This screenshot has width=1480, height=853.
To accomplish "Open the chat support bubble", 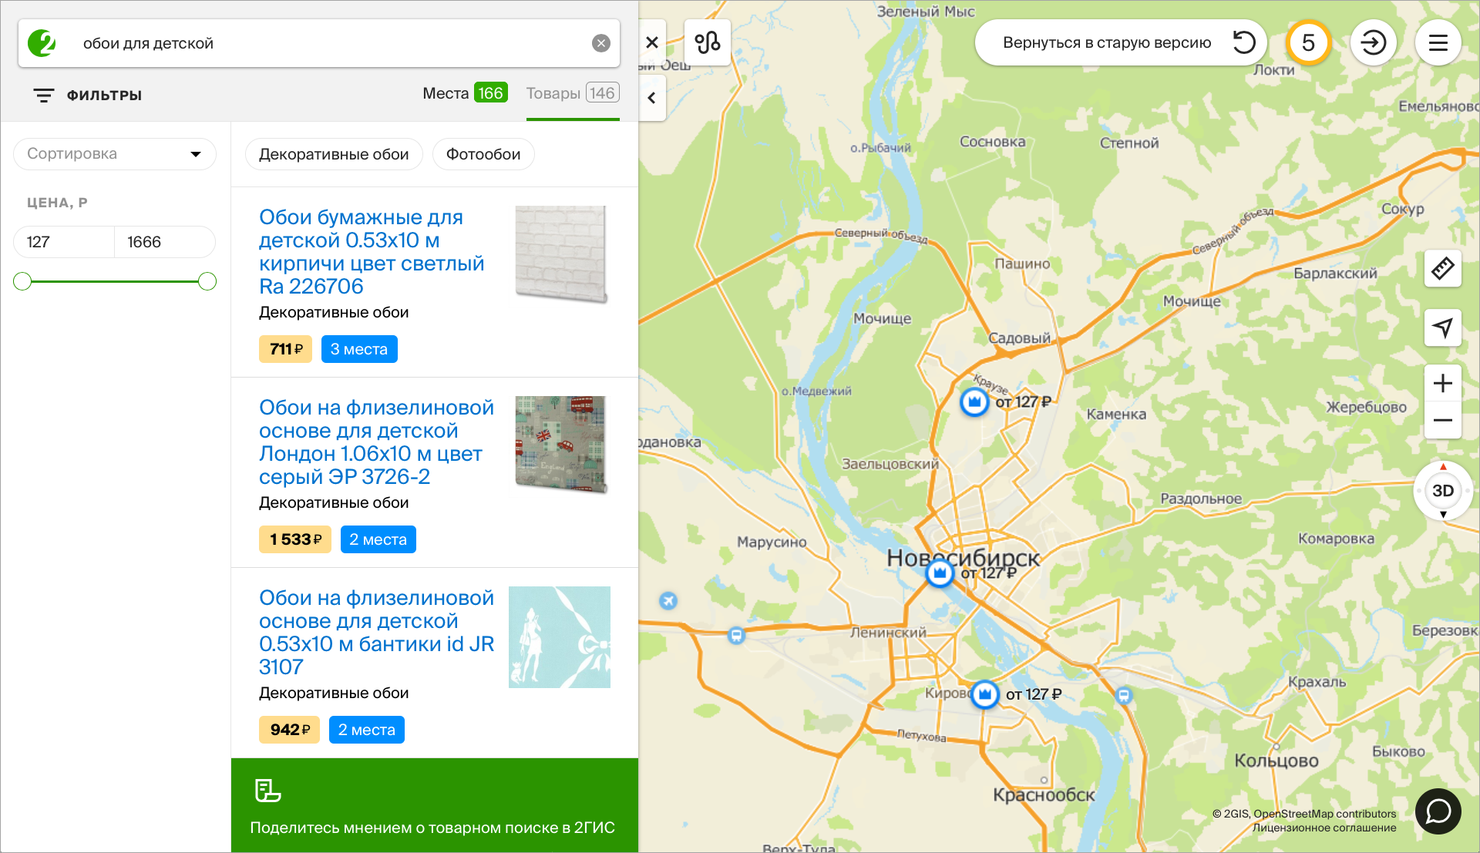I will click(1438, 811).
